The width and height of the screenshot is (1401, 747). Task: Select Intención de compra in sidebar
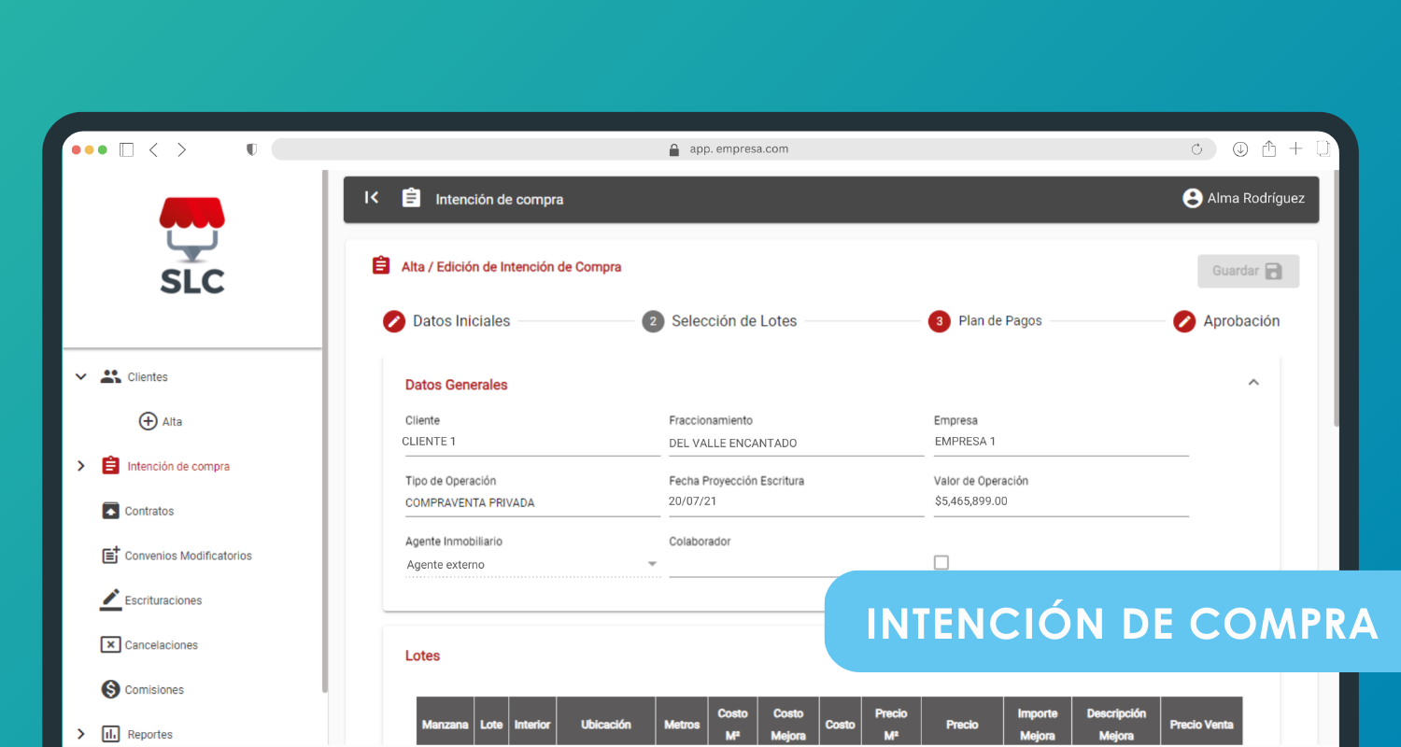click(178, 466)
